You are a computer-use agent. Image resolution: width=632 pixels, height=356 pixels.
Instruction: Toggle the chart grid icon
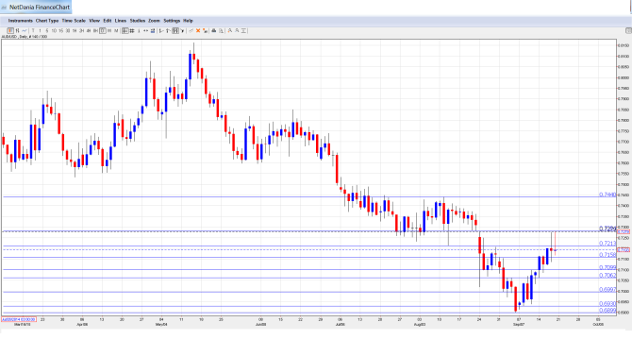[x=132, y=30]
